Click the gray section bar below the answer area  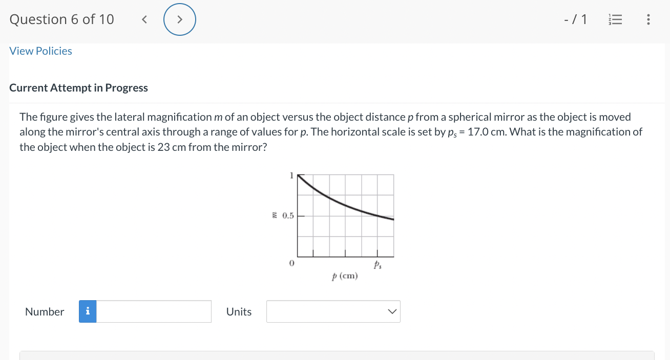click(335, 355)
